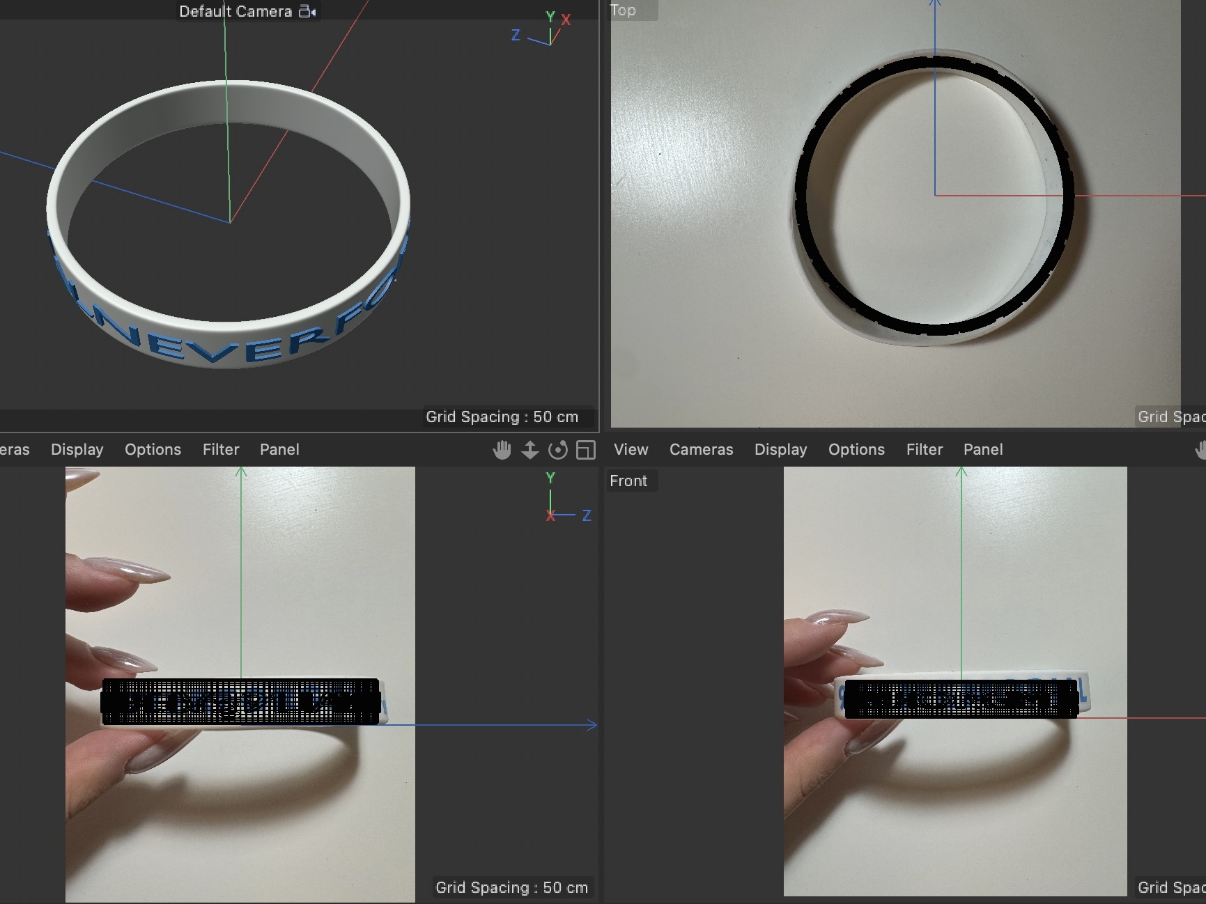Open Panel menu in the Front viewport

983,450
